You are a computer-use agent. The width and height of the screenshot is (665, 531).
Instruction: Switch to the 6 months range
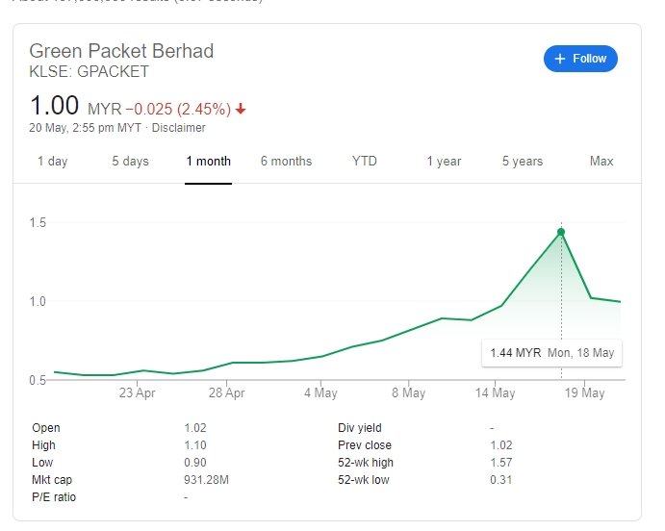pyautogui.click(x=286, y=162)
